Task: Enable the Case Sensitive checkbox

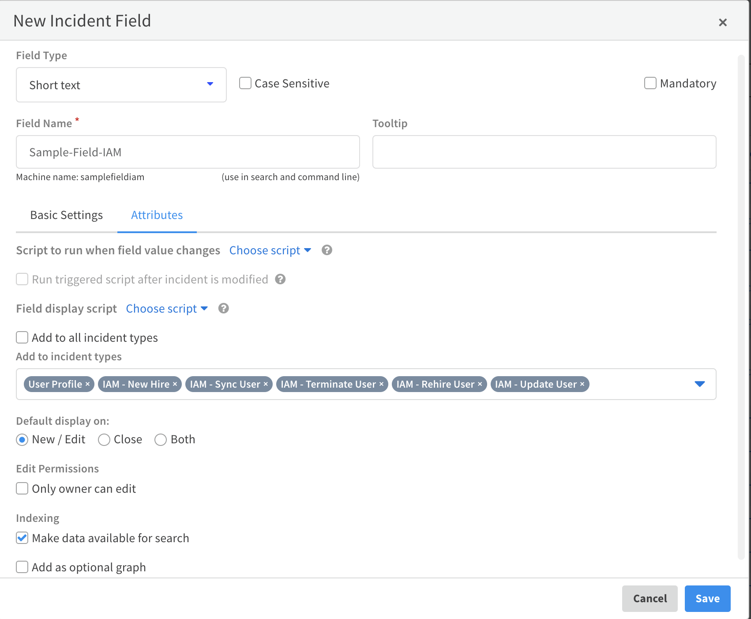Action: point(245,83)
